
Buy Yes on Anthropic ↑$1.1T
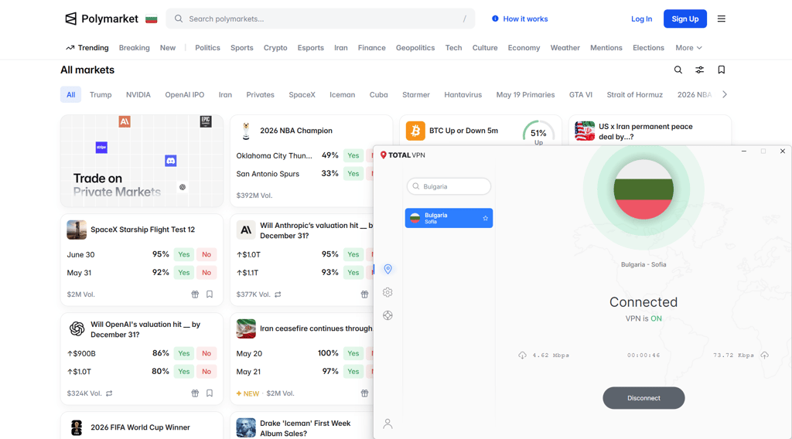[353, 273]
